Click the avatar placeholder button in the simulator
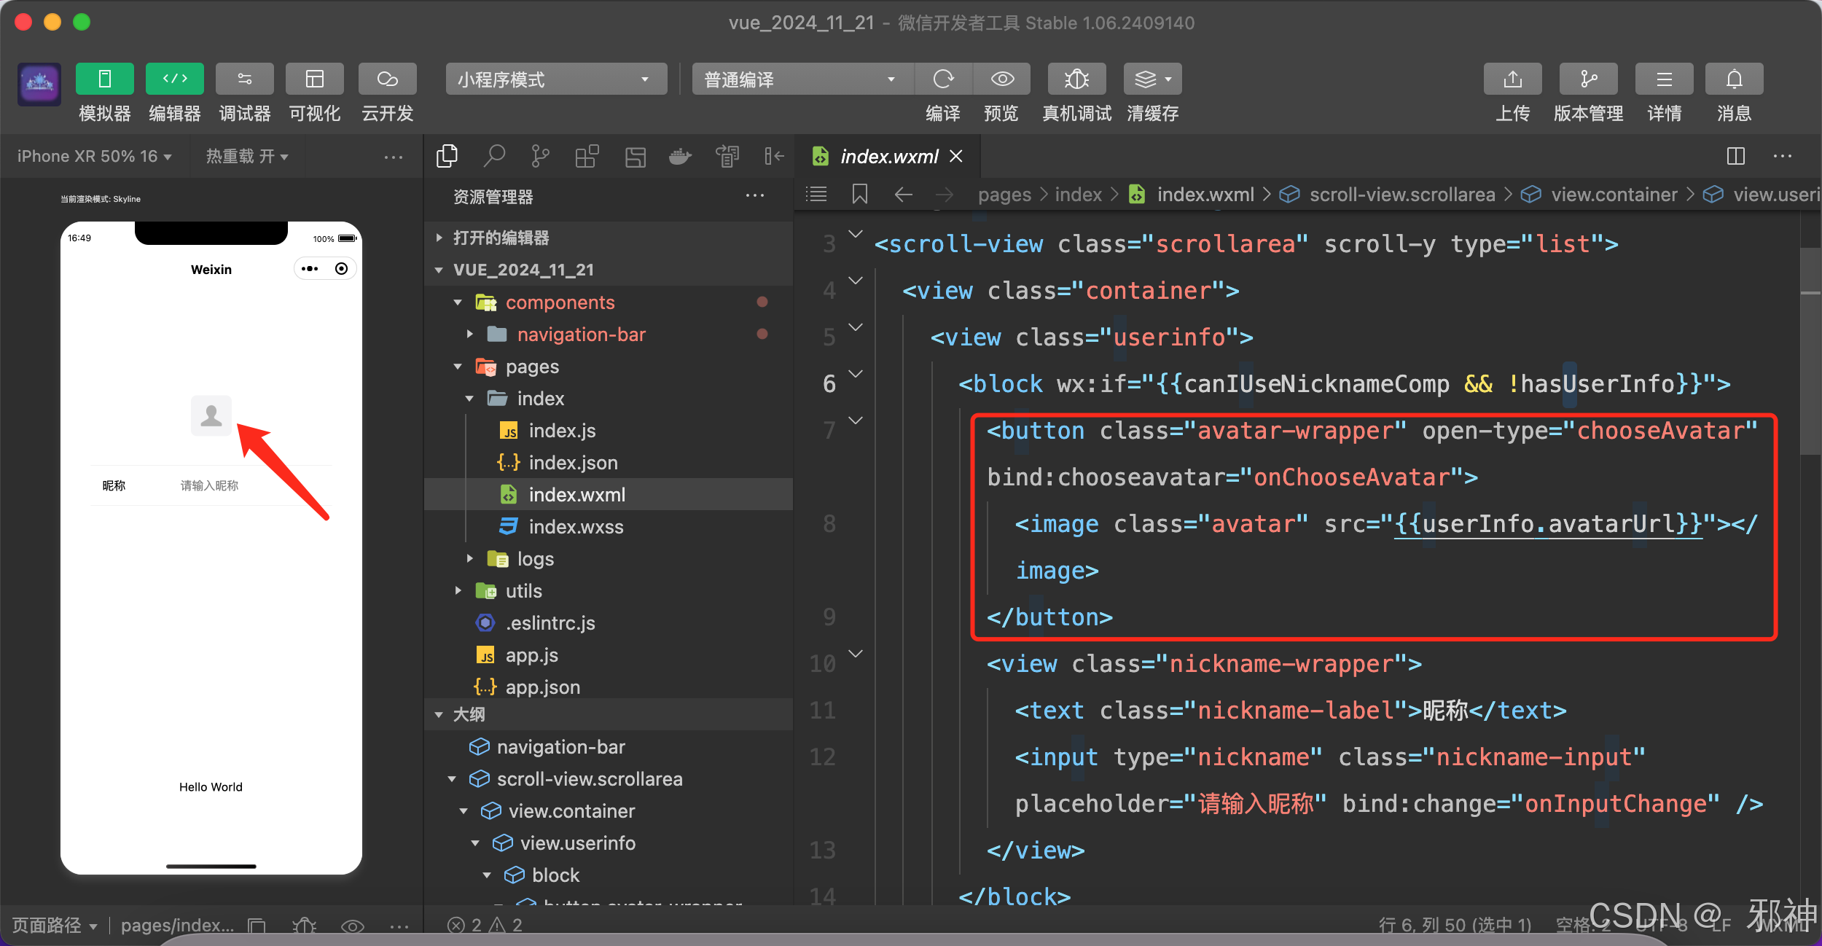Viewport: 1822px width, 946px height. click(x=211, y=415)
